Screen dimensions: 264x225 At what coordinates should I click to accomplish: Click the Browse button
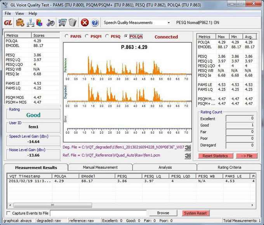click(x=163, y=213)
